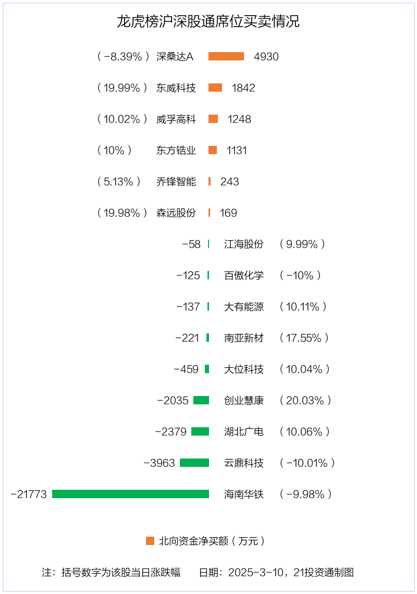The width and height of the screenshot is (417, 594).
Task: Click the chart title 龙虎榜沪深股通席位买卖情况
Action: coord(208,22)
